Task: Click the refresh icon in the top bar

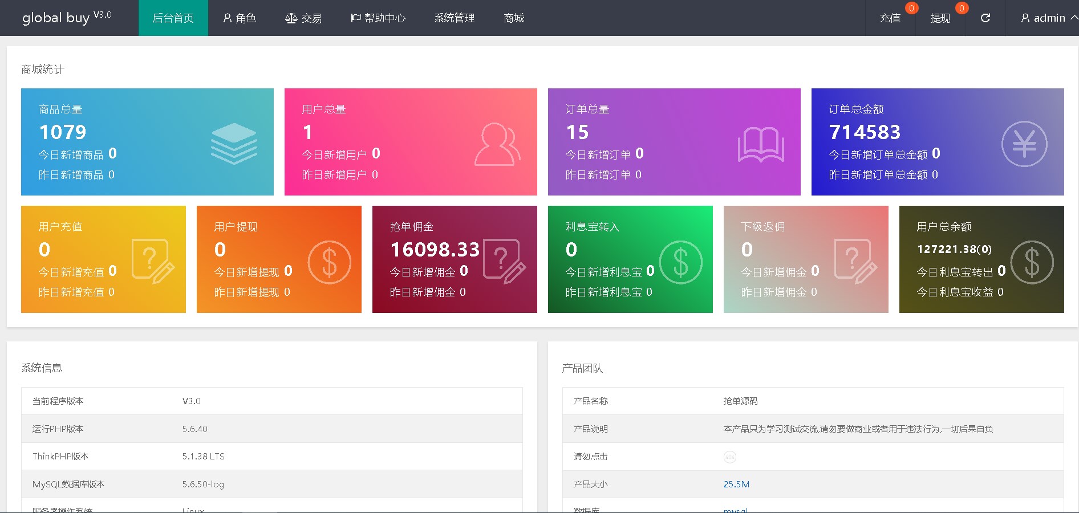Action: coord(985,18)
